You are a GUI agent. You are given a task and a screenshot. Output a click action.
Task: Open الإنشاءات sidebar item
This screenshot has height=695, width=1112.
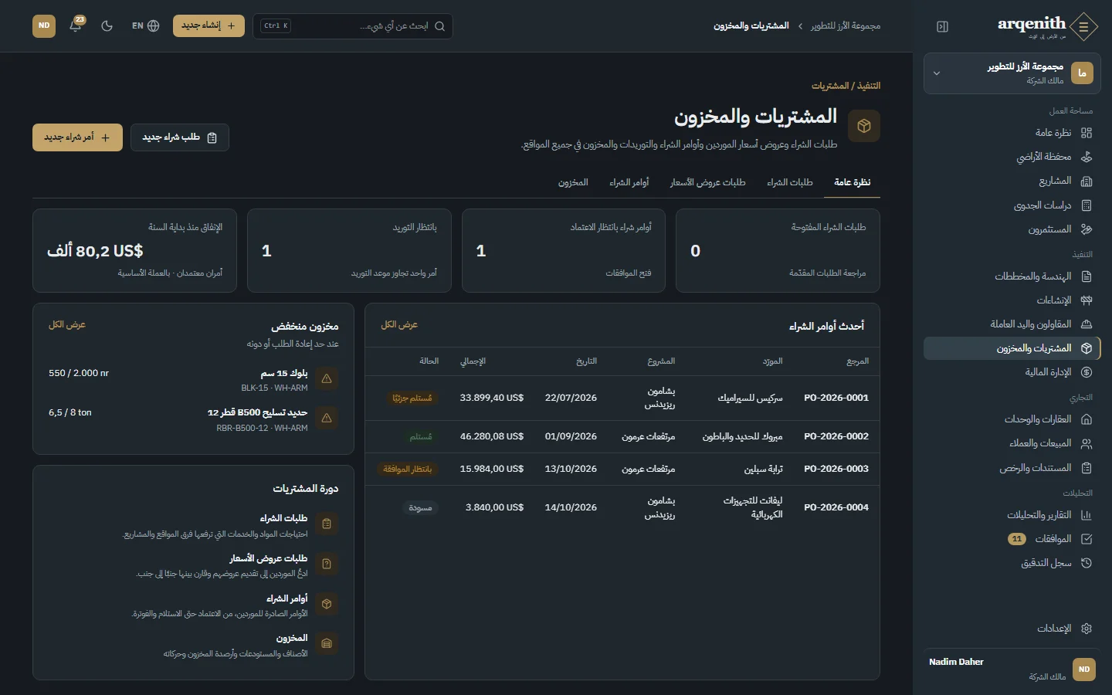1012,300
